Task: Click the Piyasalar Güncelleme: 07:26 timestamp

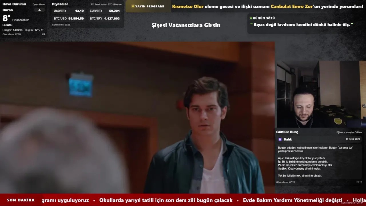Action: pyautogui.click(x=61, y=25)
